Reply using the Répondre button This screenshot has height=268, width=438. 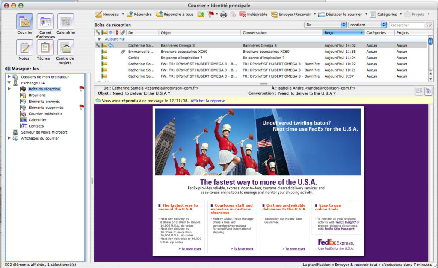point(139,14)
